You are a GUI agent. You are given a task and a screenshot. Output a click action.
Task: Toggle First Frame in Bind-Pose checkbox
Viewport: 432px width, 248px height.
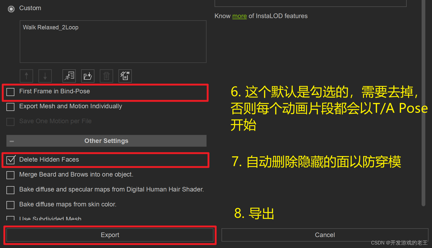[10, 92]
